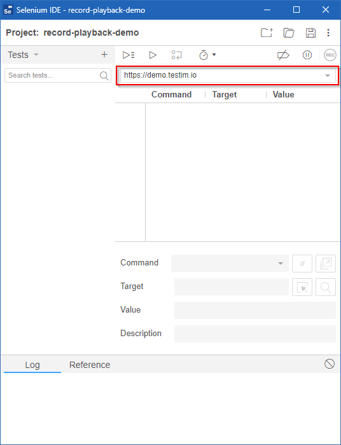The image size is (341, 445).
Task: Select the Log tab
Action: [32, 365]
